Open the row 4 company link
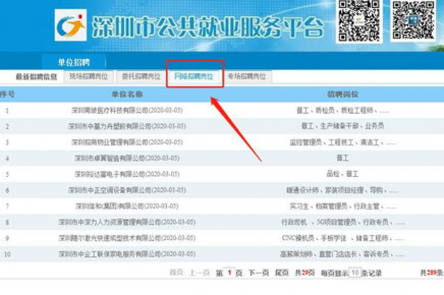Viewport: 444px width, 295px height. pos(127,158)
